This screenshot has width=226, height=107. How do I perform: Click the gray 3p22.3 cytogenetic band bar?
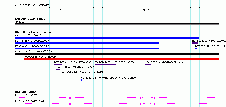pyautogui.click(x=117, y=24)
